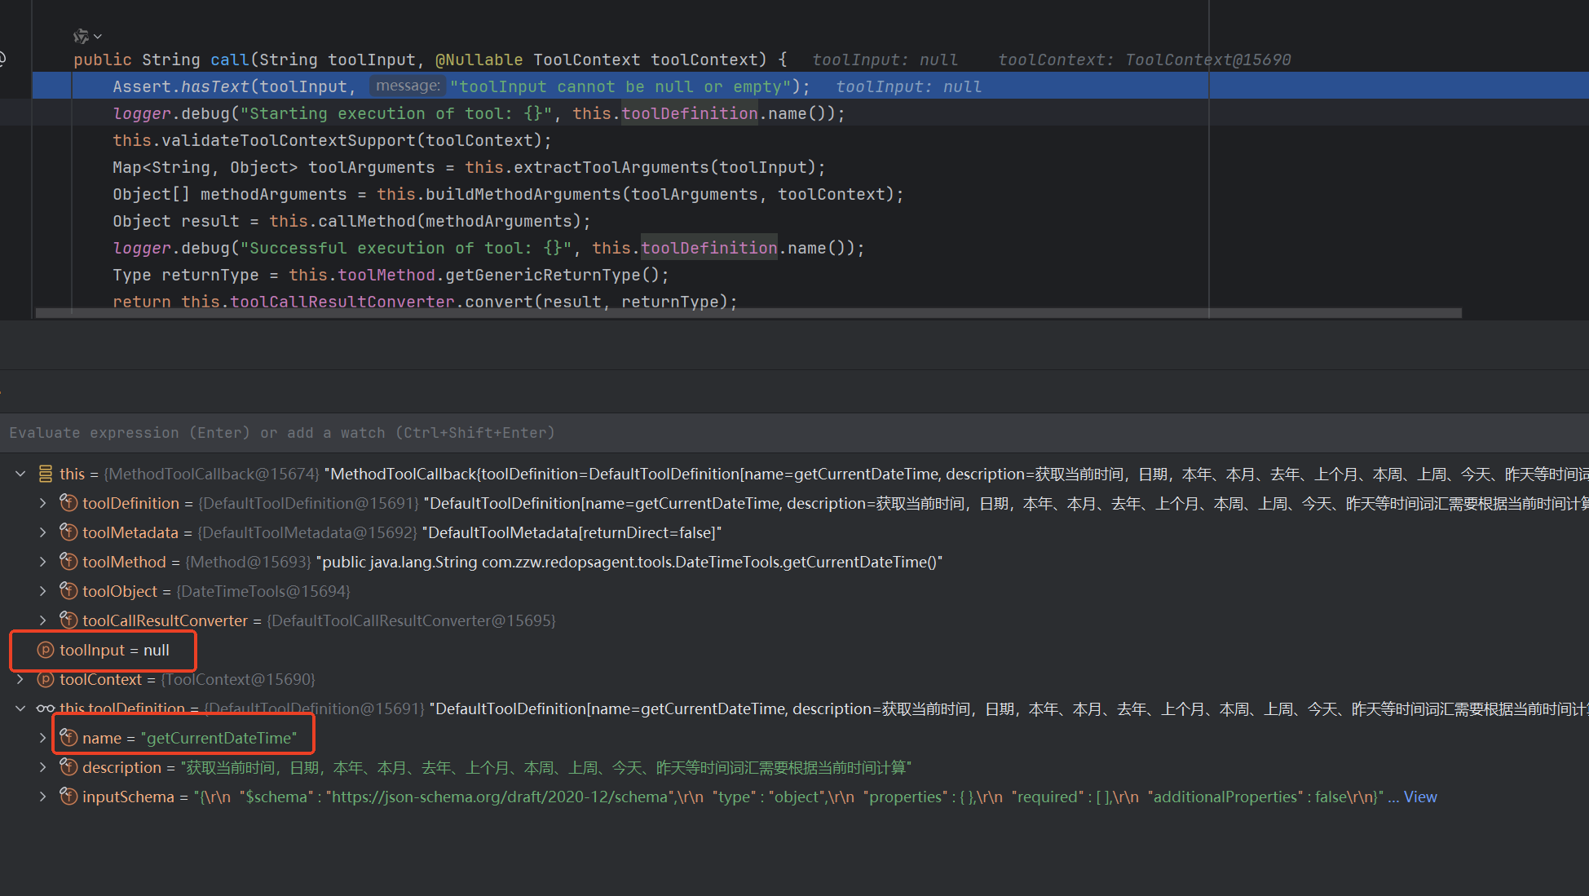Click the toolCallResultConverter field icon
Viewport: 1589px width, 896px height.
(69, 620)
